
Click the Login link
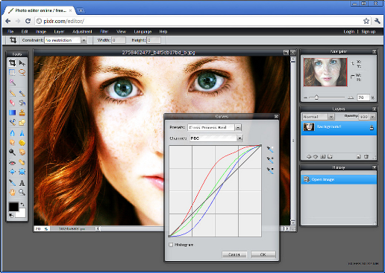(349, 31)
